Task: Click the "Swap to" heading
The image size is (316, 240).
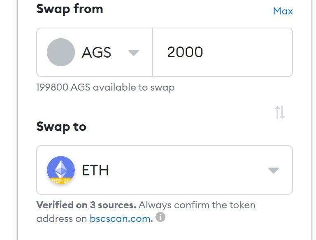Action: click(x=61, y=126)
